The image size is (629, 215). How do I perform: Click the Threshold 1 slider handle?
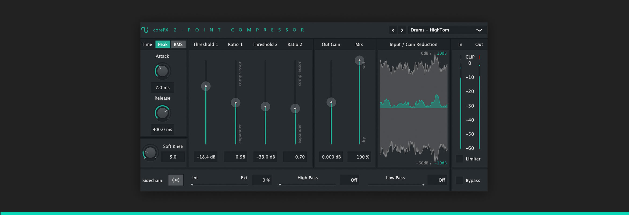click(206, 86)
